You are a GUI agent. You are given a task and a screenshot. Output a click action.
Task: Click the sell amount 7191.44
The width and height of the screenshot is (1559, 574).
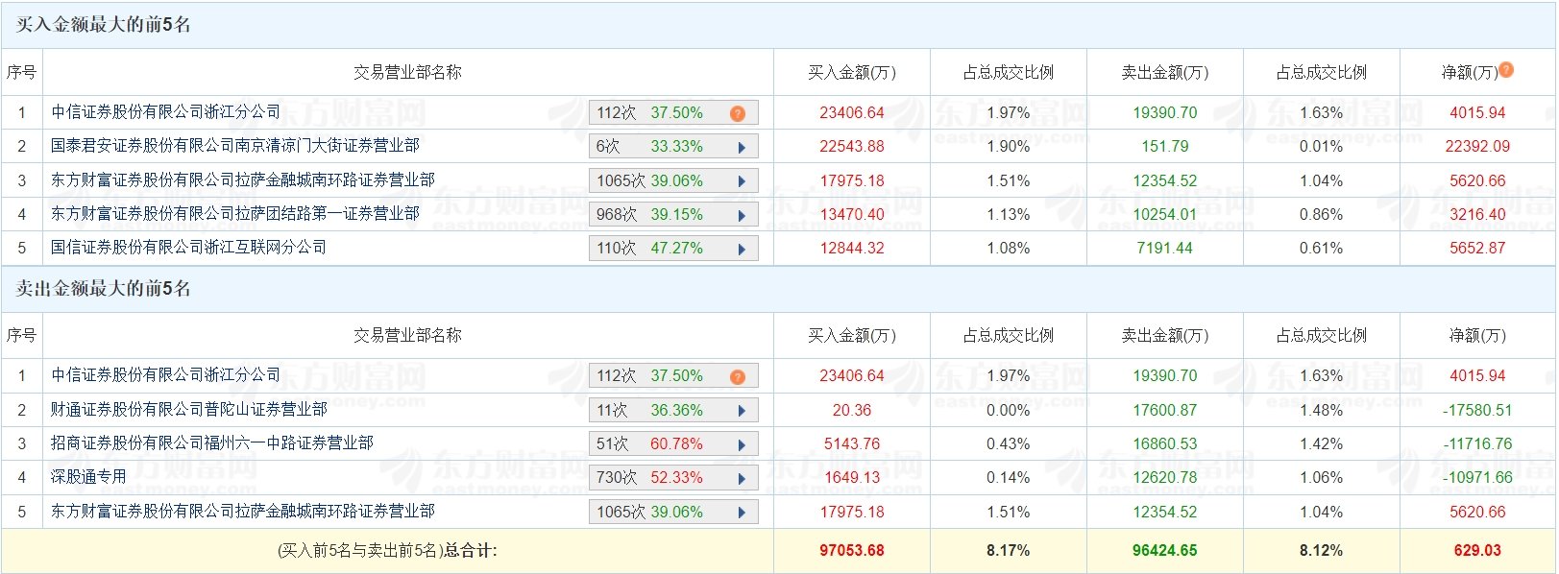point(1165,249)
